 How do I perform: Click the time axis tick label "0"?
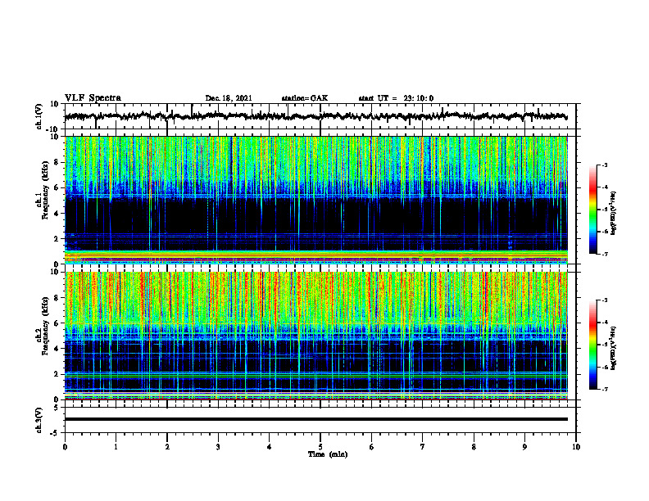click(65, 447)
